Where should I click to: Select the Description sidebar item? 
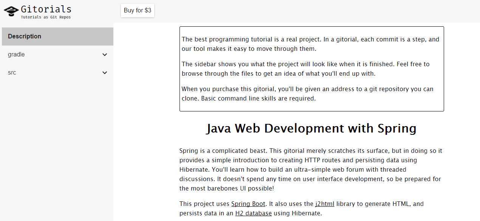pos(57,37)
